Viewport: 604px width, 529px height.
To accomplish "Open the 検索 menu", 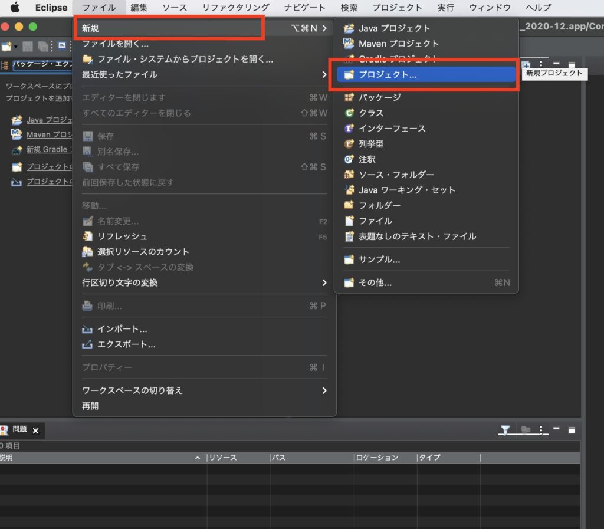I will click(x=349, y=7).
